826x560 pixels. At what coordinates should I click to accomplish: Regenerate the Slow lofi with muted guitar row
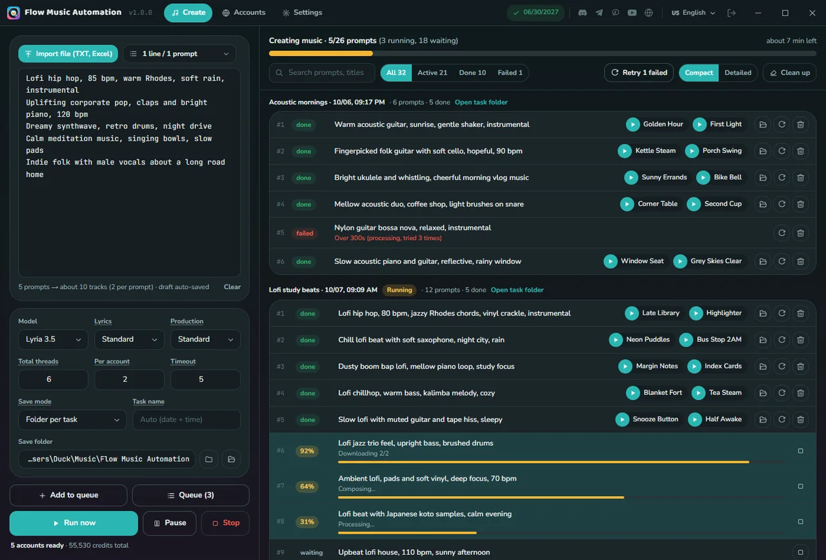[781, 419]
